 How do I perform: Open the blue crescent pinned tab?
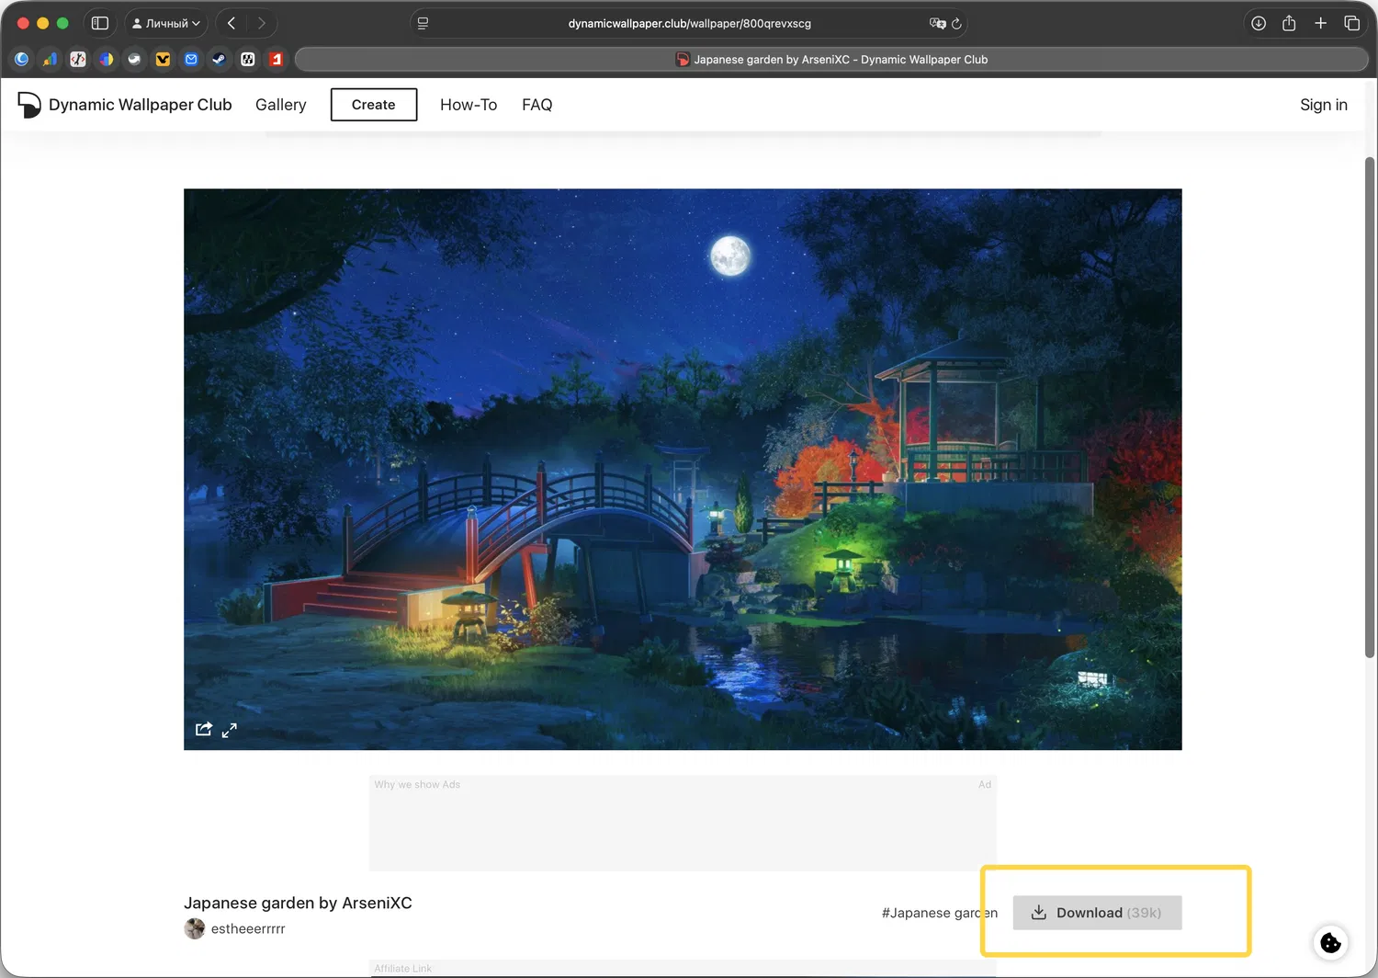tap(22, 59)
